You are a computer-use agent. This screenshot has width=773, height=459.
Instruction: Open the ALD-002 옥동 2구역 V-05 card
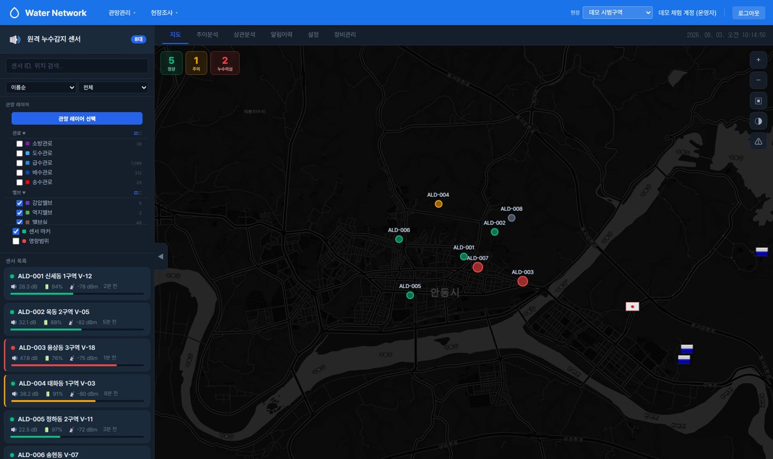pyautogui.click(x=77, y=319)
